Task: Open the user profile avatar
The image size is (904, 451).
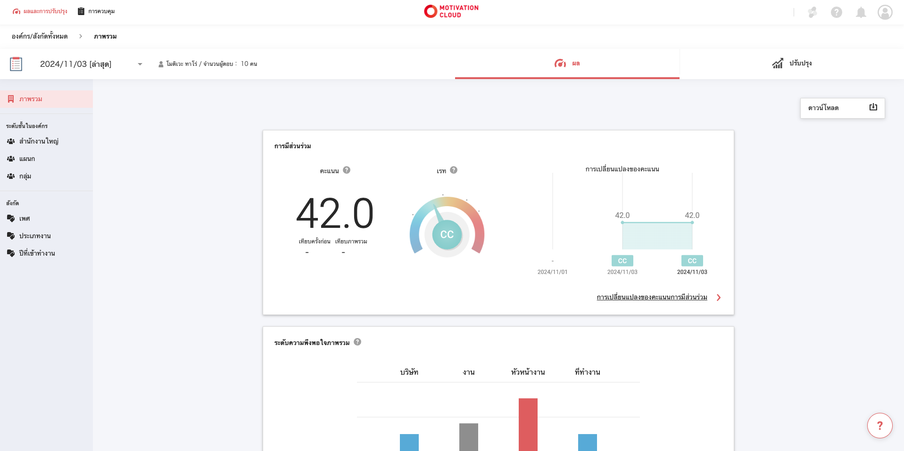Action: point(885,12)
